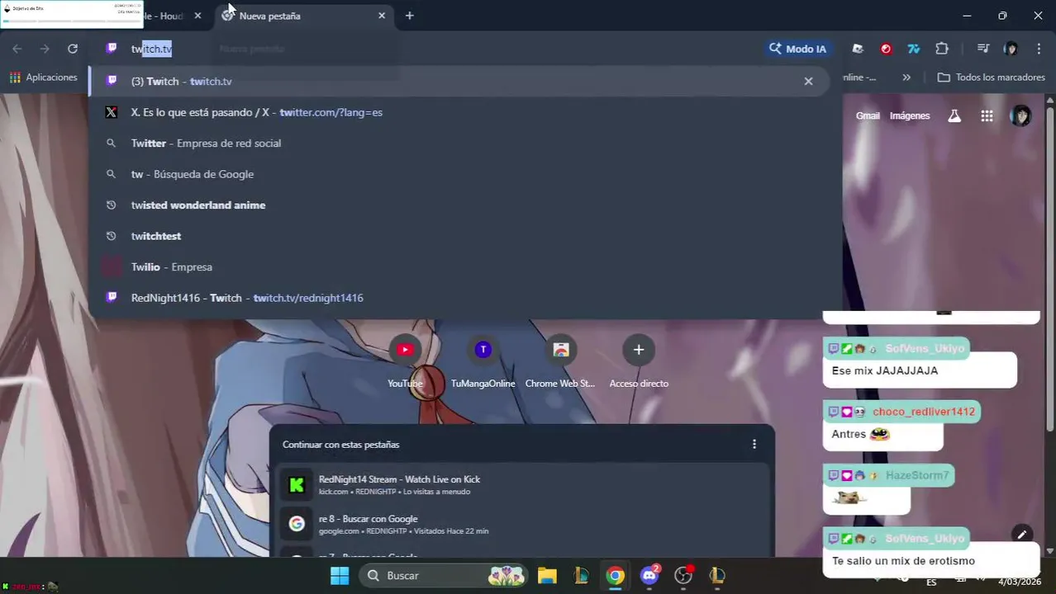The width and height of the screenshot is (1056, 594).
Task: Open RedNight14 Stream Watch Live on Kick
Action: [x=522, y=484]
